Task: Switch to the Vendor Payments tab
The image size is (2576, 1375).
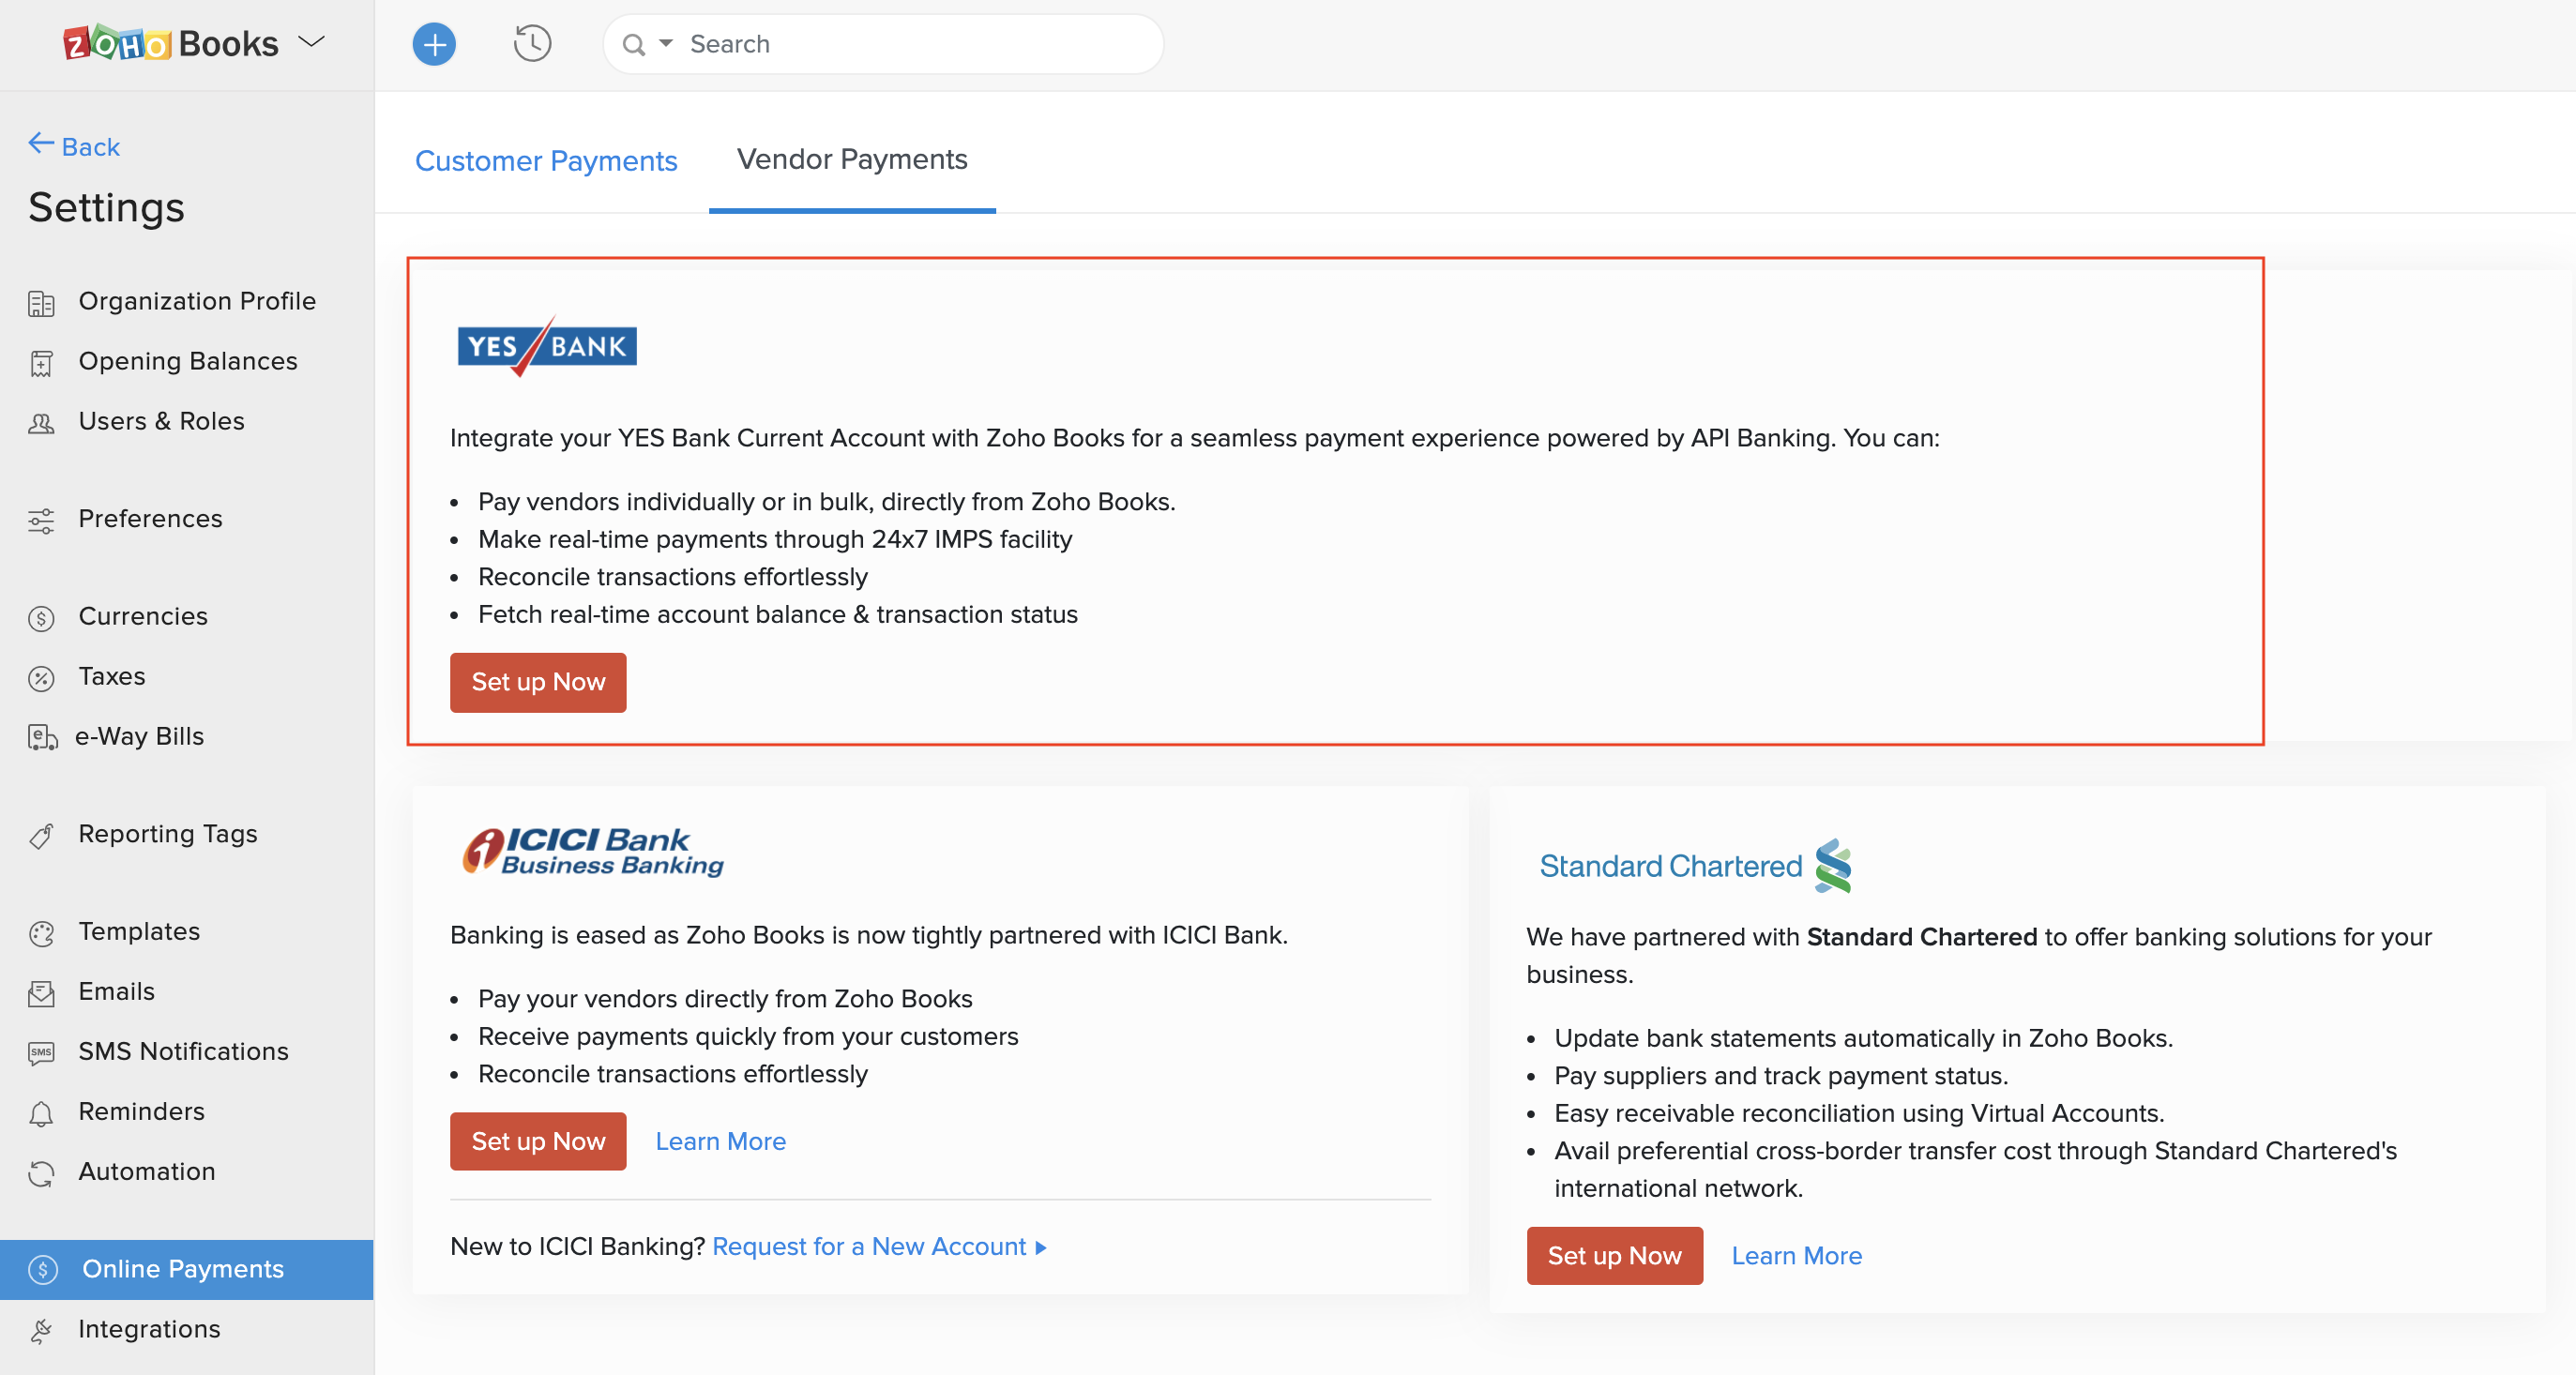Action: click(852, 157)
